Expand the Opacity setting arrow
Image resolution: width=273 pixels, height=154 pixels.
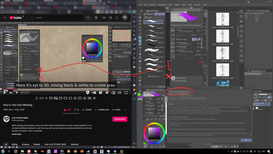click(174, 31)
